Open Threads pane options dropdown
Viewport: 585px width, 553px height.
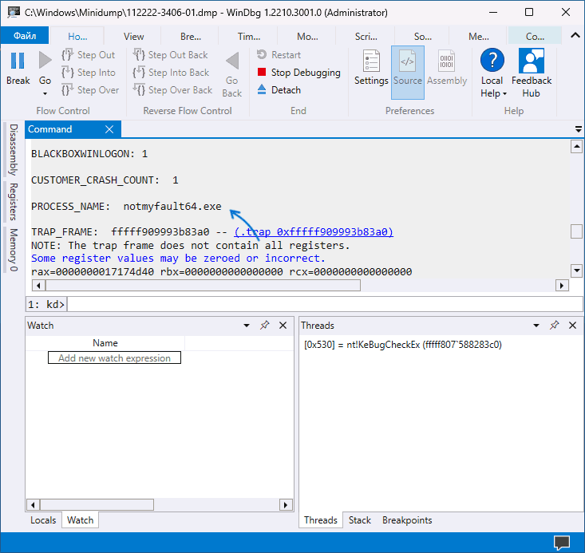pos(536,326)
